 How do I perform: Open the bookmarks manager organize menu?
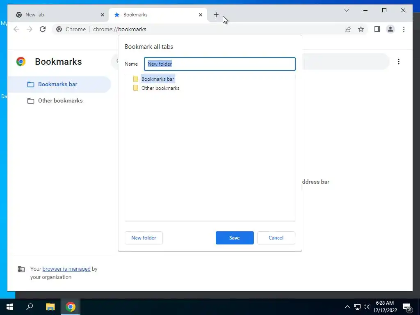tap(399, 62)
